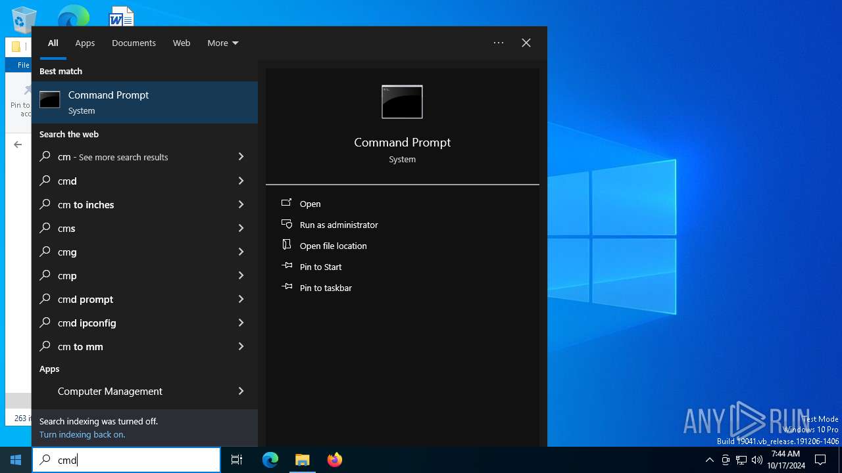Choose Open for Command Prompt
The image size is (842, 473).
pyautogui.click(x=310, y=204)
